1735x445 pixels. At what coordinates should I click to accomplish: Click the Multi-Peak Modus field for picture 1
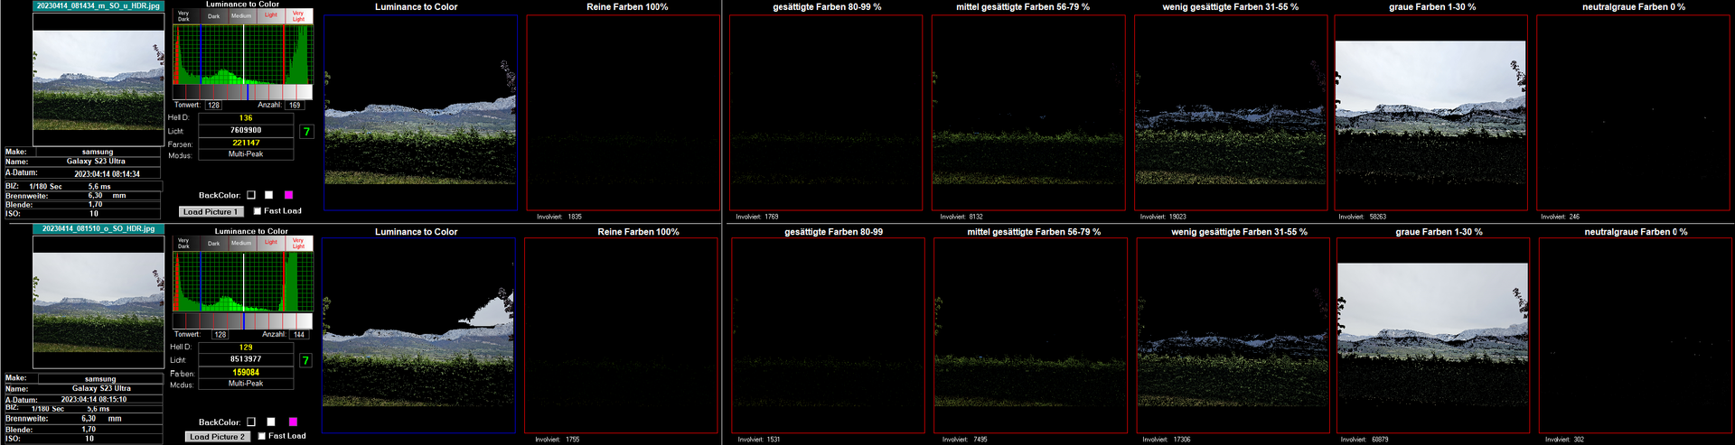point(246,154)
